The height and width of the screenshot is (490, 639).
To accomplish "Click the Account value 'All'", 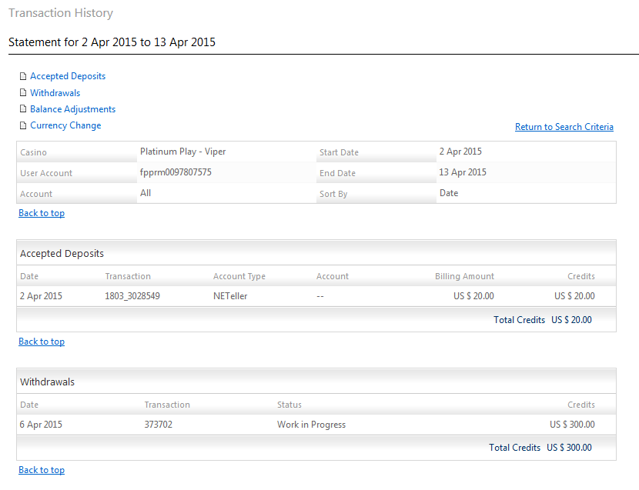I will (x=146, y=193).
